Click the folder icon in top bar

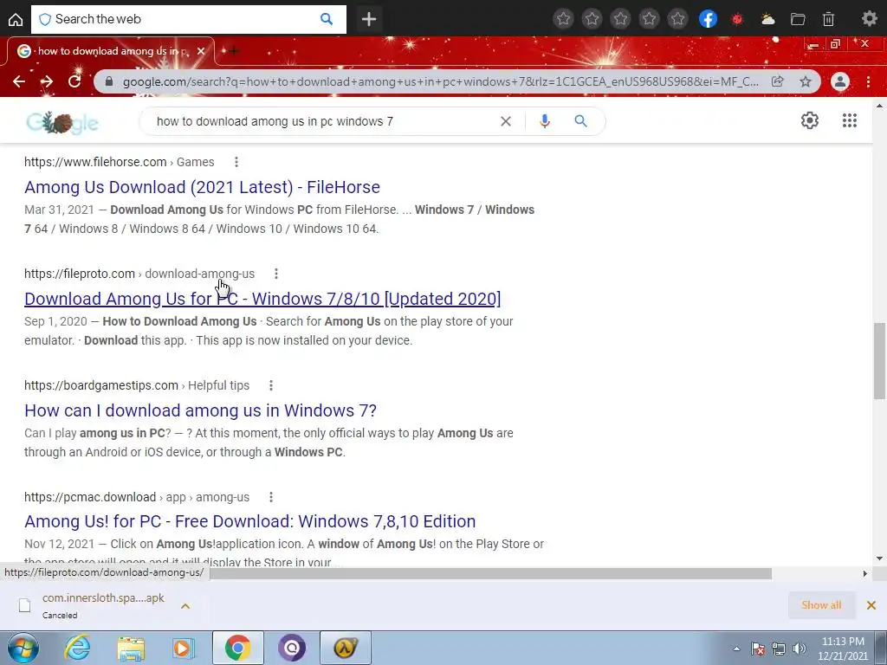[798, 20]
